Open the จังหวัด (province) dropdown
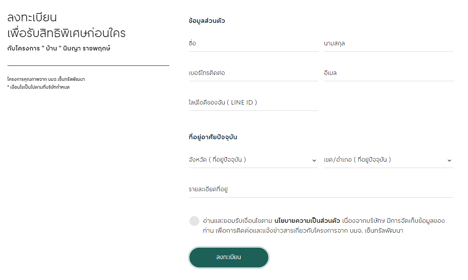 [x=249, y=160]
